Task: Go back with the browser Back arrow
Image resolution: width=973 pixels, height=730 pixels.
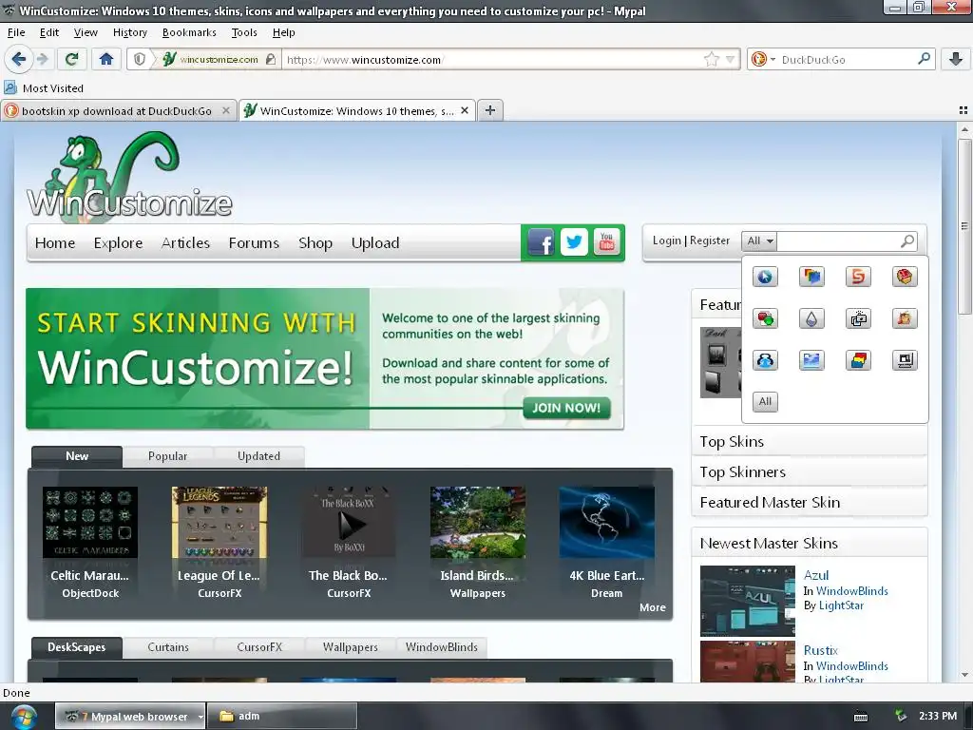Action: 19,59
